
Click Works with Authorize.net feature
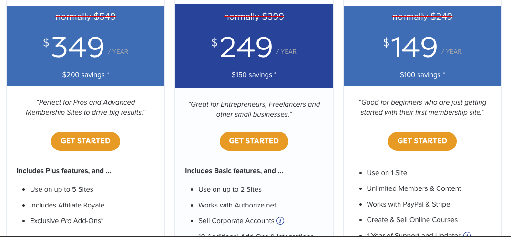(x=237, y=205)
